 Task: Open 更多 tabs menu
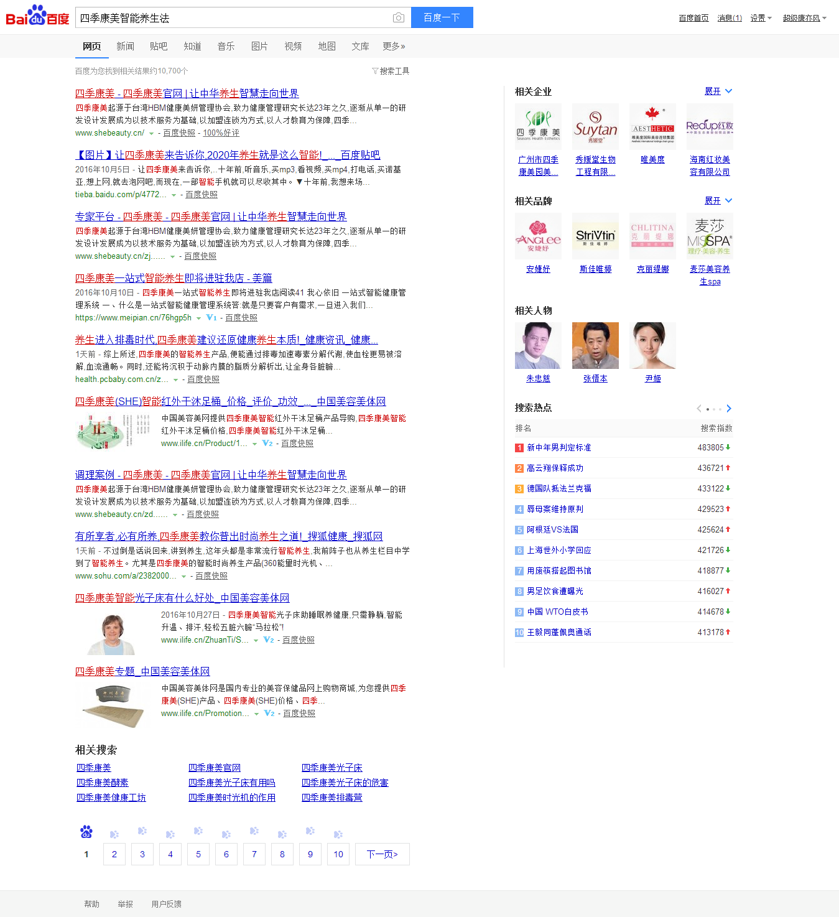pyautogui.click(x=394, y=46)
